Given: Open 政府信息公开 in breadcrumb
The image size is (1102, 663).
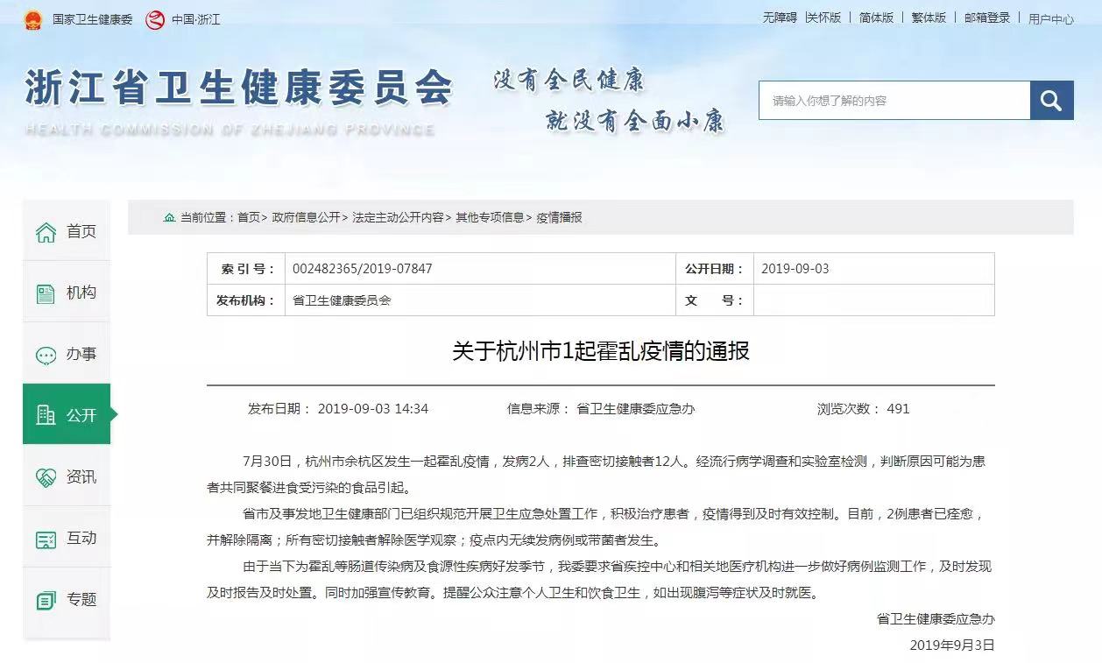Looking at the screenshot, I should (x=306, y=217).
